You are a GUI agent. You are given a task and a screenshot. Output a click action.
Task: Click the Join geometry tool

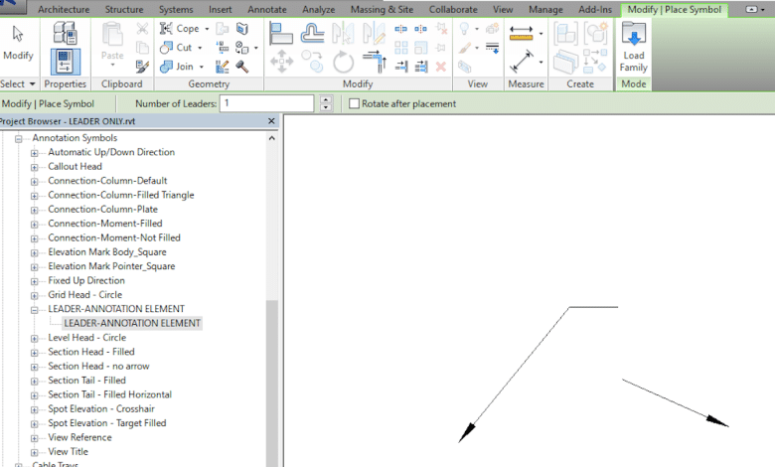[x=177, y=67]
